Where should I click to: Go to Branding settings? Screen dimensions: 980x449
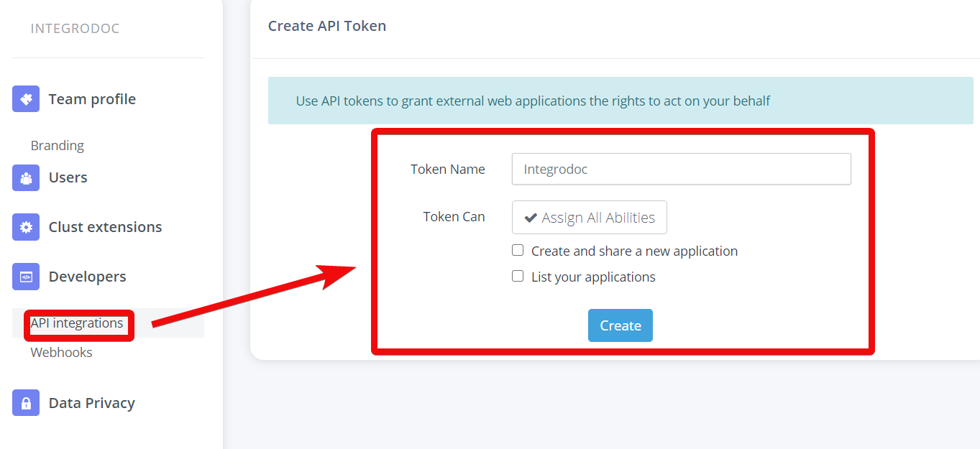tap(58, 145)
